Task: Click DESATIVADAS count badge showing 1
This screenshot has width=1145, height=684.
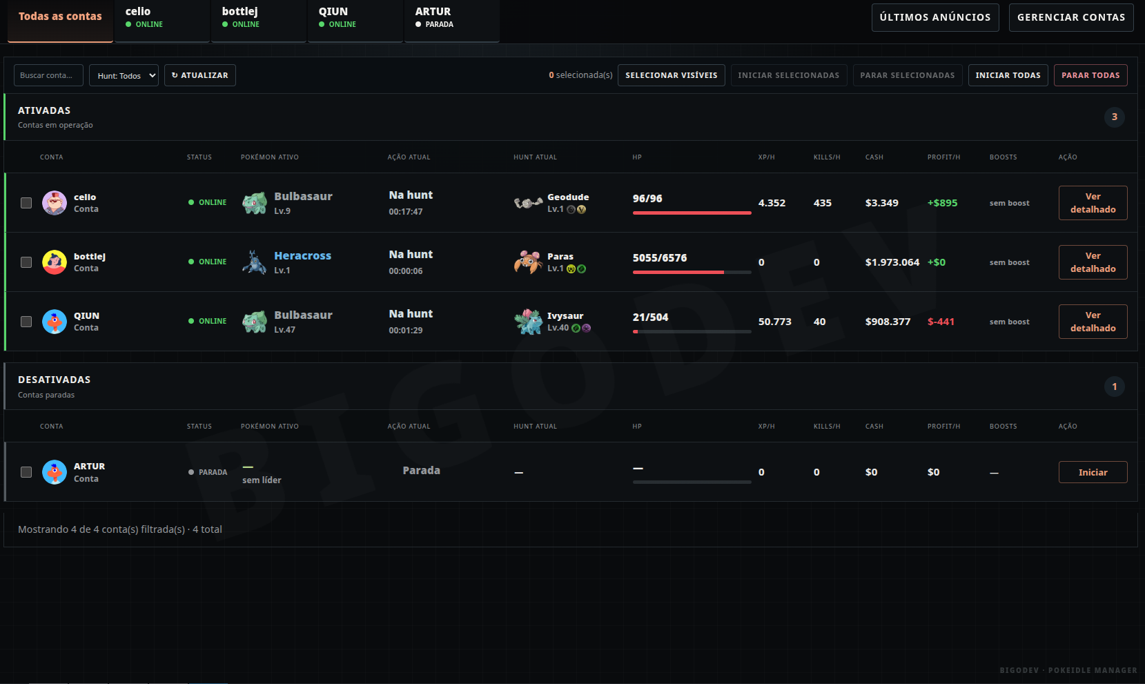Action: coord(1115,387)
